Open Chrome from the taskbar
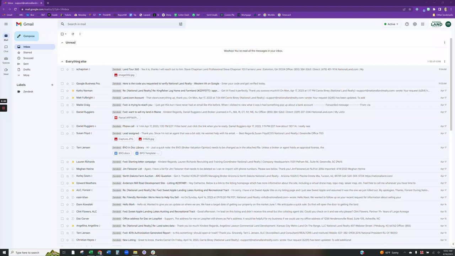Screen dimensions: 455x256 (100, 252)
